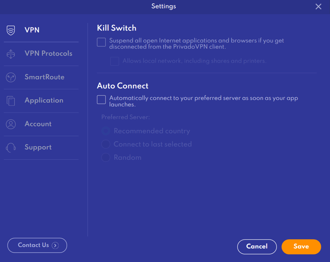Click the SmartRoute icon
The image size is (330, 262).
point(11,77)
